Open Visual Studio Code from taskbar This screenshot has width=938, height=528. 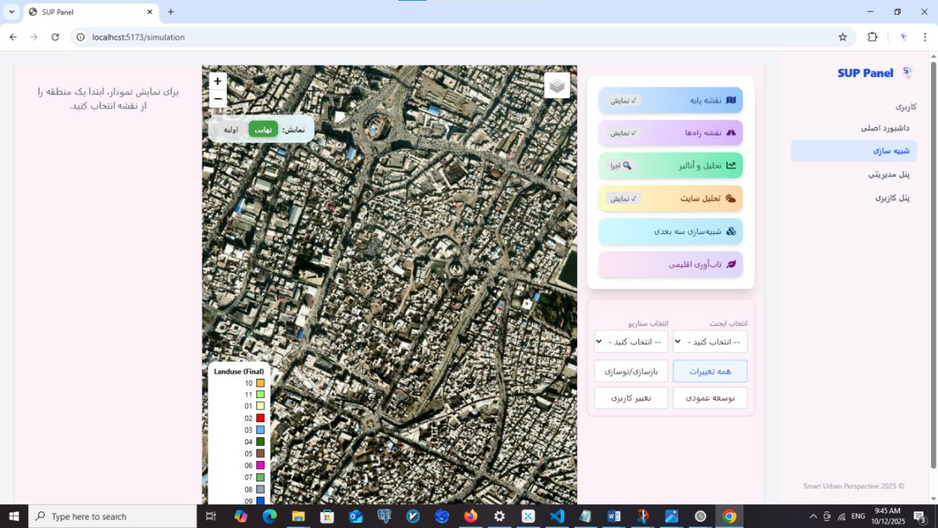point(557,516)
